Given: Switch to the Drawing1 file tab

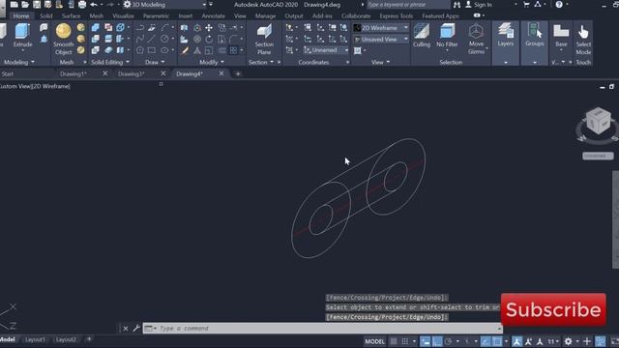Looking at the screenshot, I should click(74, 73).
